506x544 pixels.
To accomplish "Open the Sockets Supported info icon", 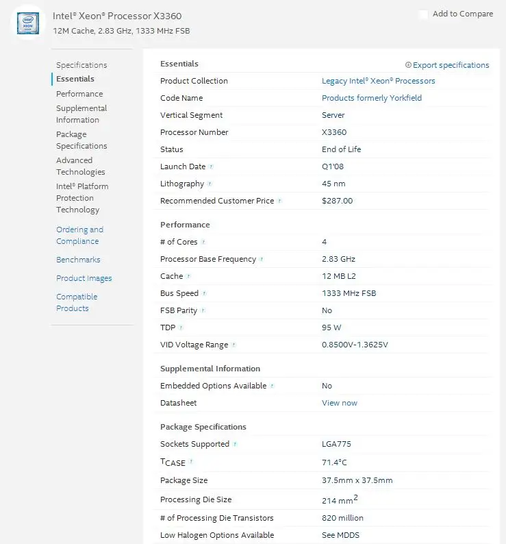I will click(x=235, y=444).
